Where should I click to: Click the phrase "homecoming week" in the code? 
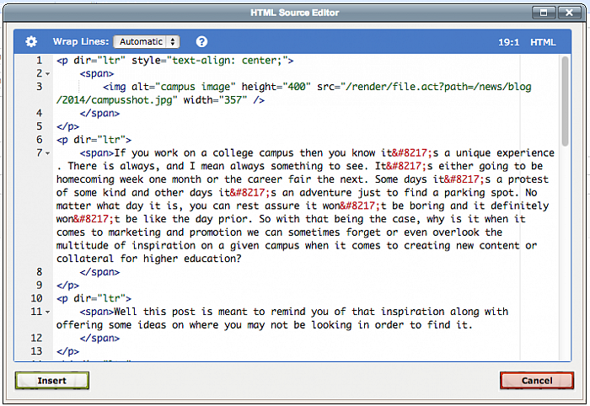(99, 179)
